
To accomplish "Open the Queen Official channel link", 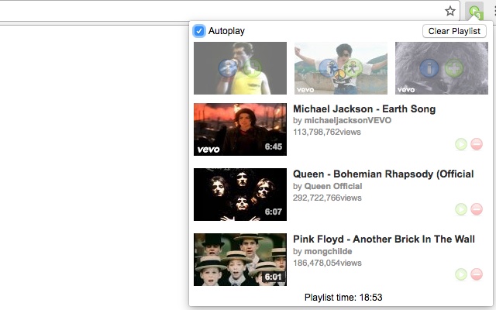I will coord(333,186).
